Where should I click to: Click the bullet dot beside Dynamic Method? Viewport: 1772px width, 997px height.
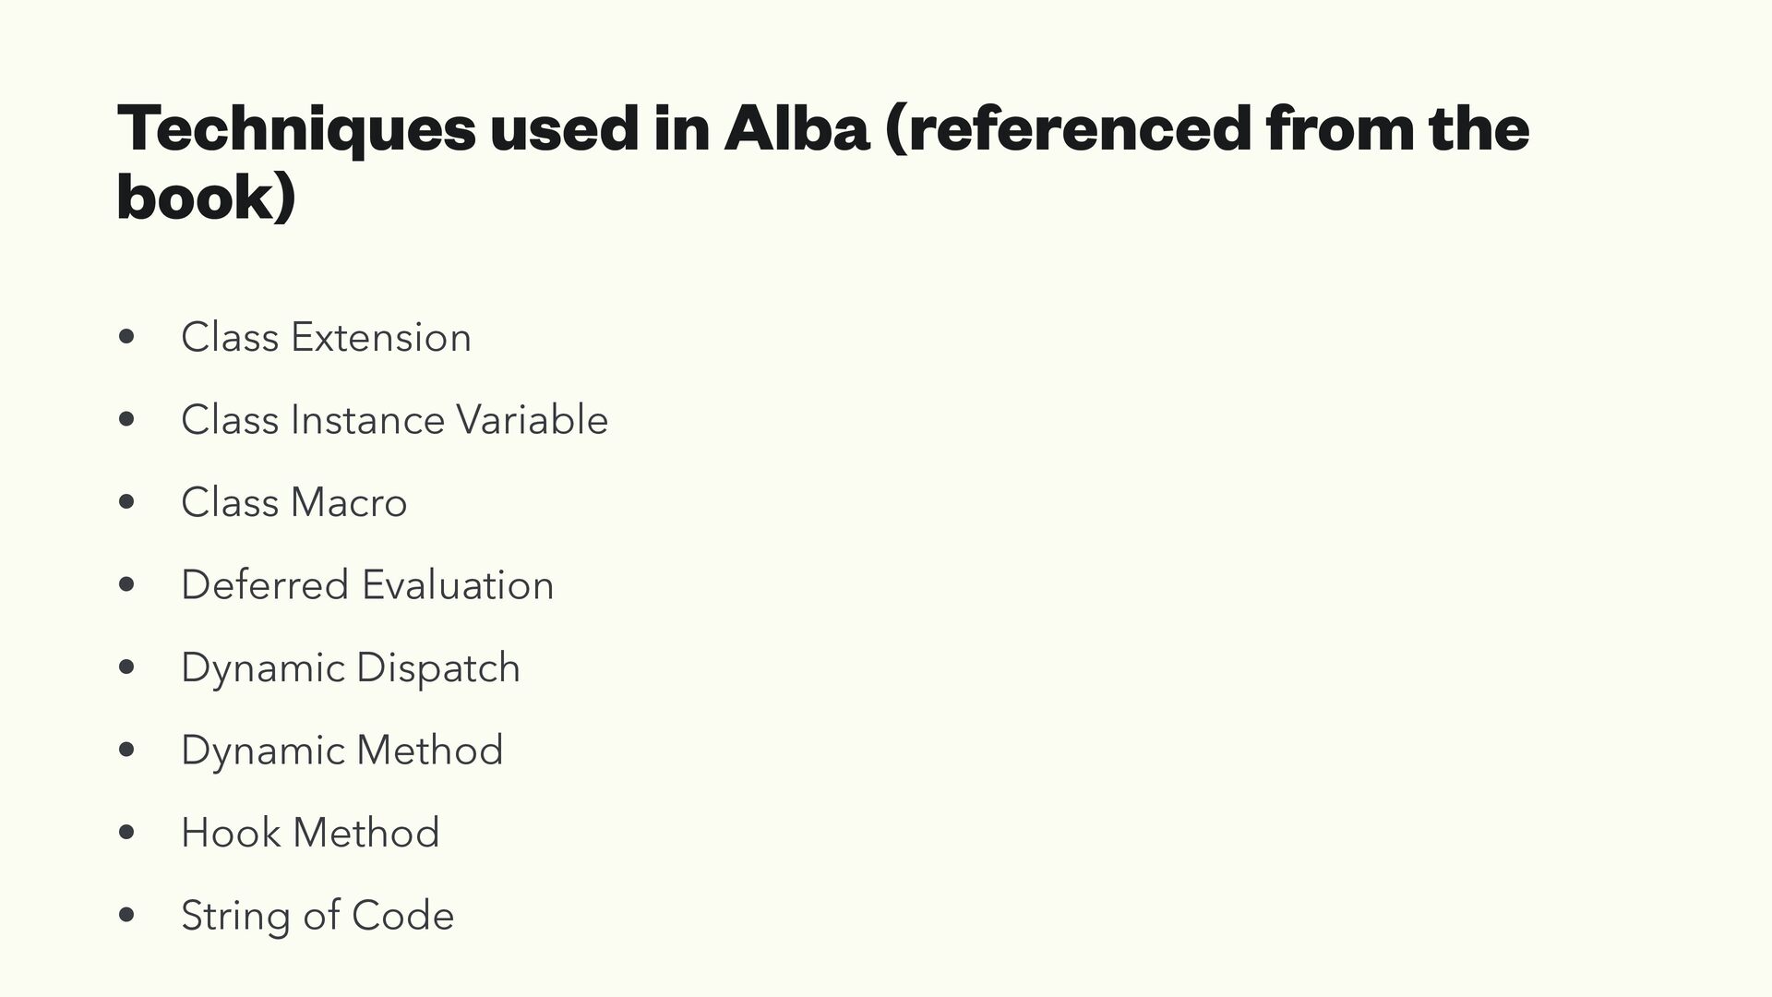[127, 751]
